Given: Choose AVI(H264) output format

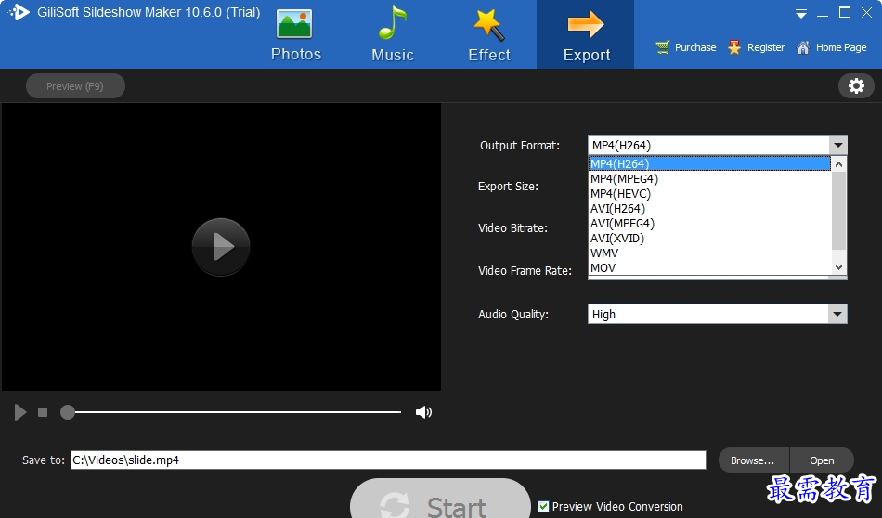Looking at the screenshot, I should tap(709, 209).
